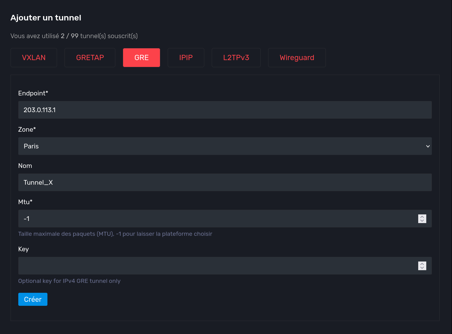This screenshot has width=452, height=334.
Task: Switch to the GRETAP tunnel tab
Action: tap(90, 58)
